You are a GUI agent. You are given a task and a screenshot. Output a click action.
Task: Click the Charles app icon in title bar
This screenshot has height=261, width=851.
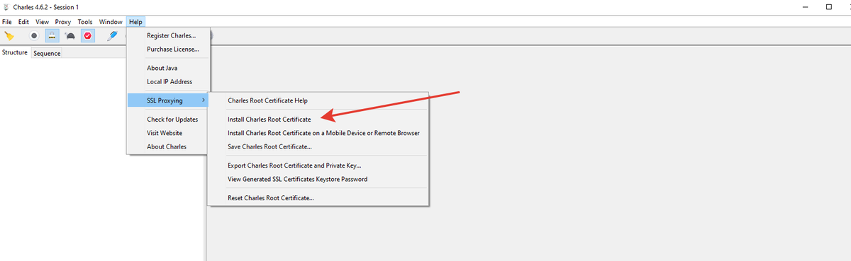pyautogui.click(x=6, y=6)
